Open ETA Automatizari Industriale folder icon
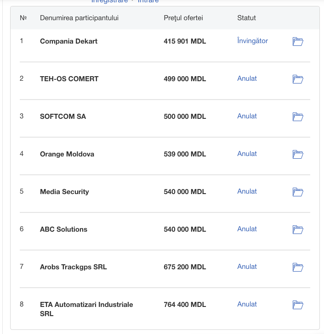This screenshot has height=334, width=324. click(298, 305)
